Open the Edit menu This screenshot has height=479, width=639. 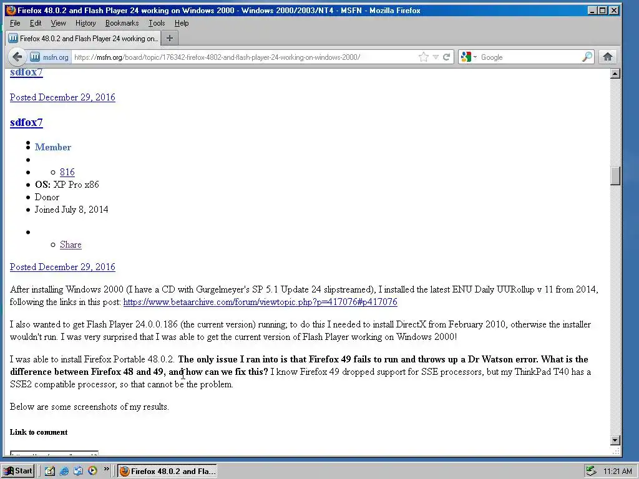click(x=36, y=23)
